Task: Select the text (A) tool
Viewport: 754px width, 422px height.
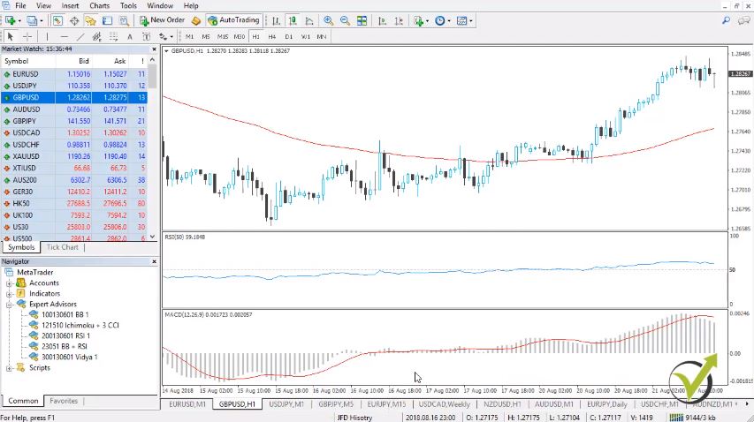Action: coord(130,36)
